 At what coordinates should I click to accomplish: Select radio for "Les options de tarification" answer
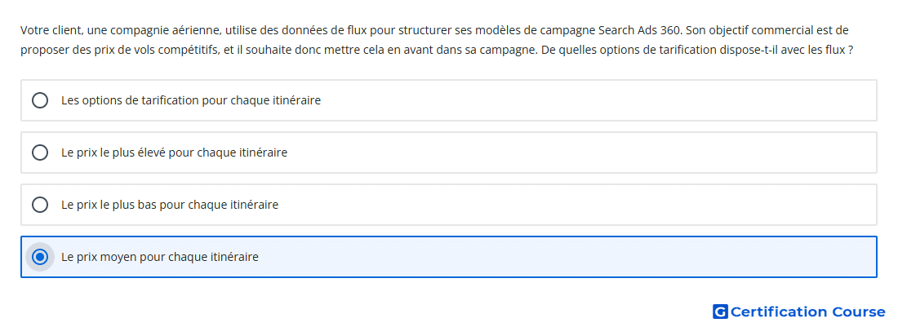pos(40,100)
